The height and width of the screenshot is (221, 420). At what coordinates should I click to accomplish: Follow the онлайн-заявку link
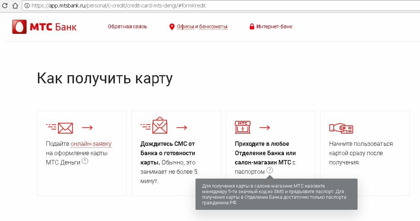pos(91,144)
